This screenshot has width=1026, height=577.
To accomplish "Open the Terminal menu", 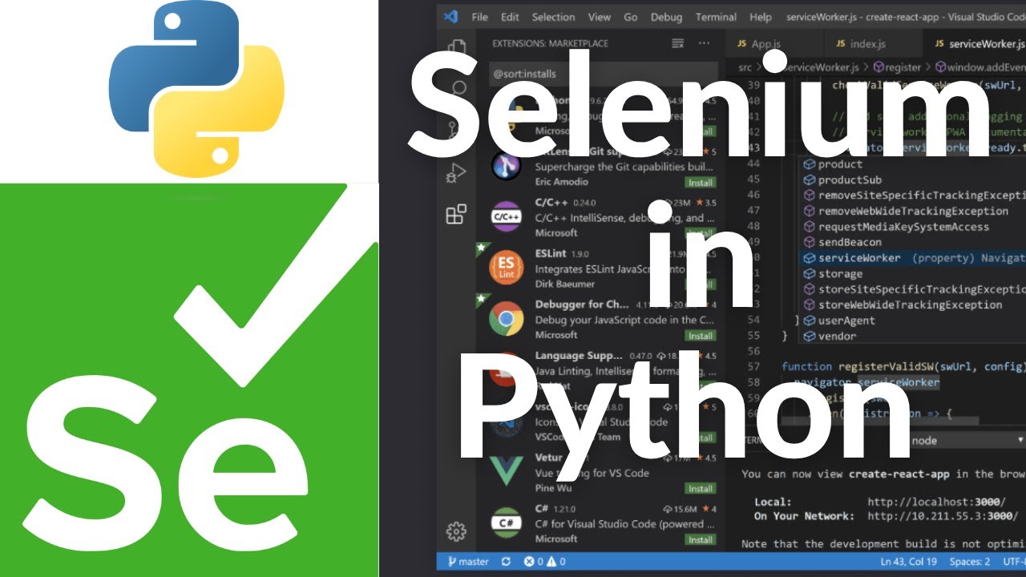I will pyautogui.click(x=715, y=17).
